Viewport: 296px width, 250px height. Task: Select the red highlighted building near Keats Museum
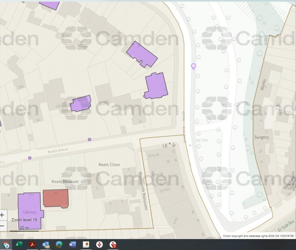pos(55,198)
